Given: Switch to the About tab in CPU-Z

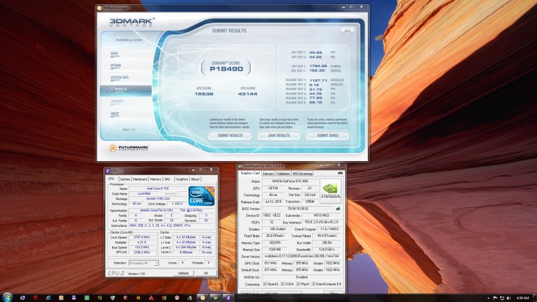Looking at the screenshot, I should [195, 179].
